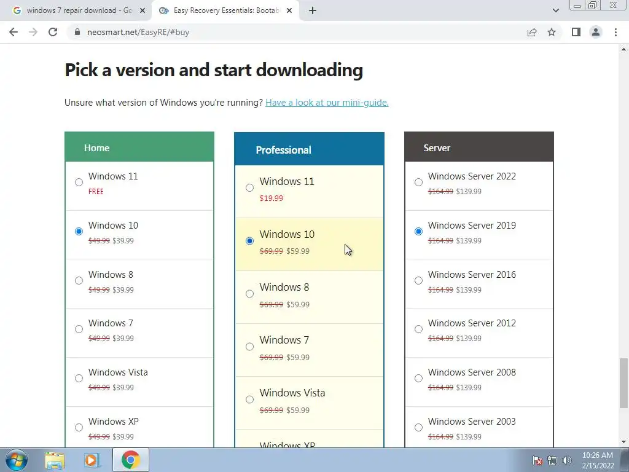629x472 pixels.
Task: Close the Google search tab
Action: point(142,11)
